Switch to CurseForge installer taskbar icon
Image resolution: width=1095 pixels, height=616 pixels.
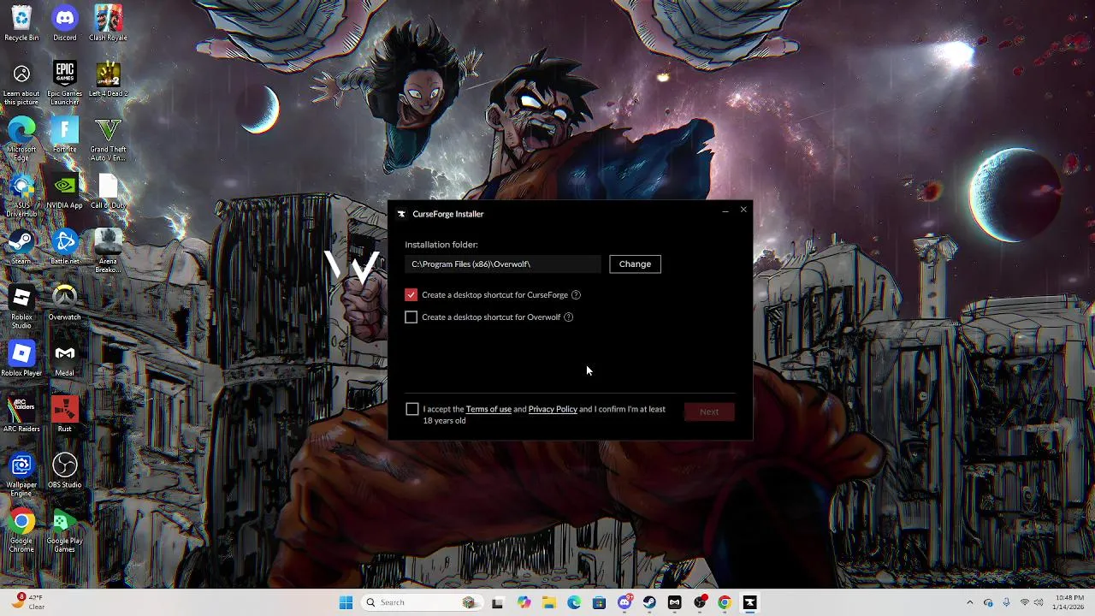point(749,602)
